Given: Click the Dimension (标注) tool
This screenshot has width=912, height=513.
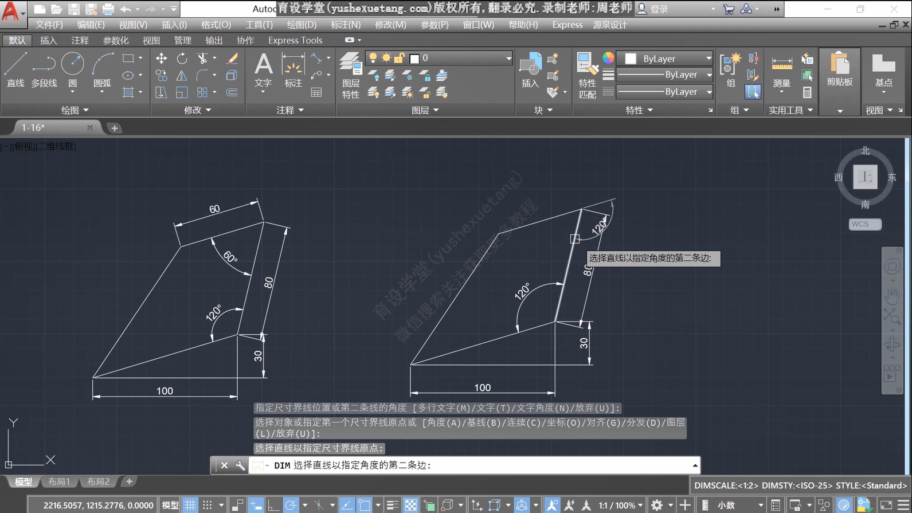Looking at the screenshot, I should (293, 70).
